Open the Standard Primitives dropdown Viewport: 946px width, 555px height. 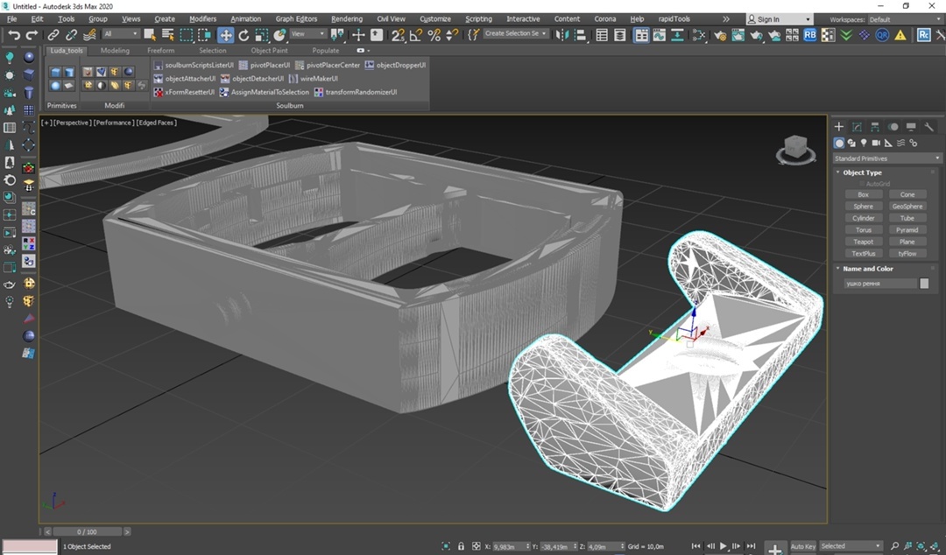(x=886, y=158)
